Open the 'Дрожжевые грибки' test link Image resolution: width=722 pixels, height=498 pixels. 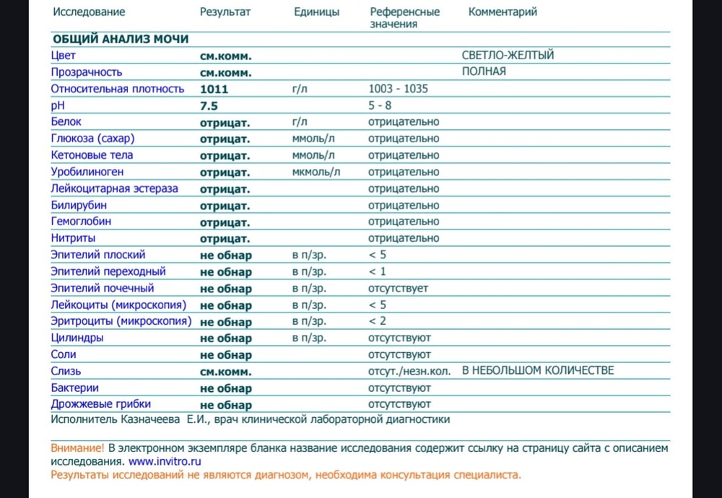coord(100,404)
